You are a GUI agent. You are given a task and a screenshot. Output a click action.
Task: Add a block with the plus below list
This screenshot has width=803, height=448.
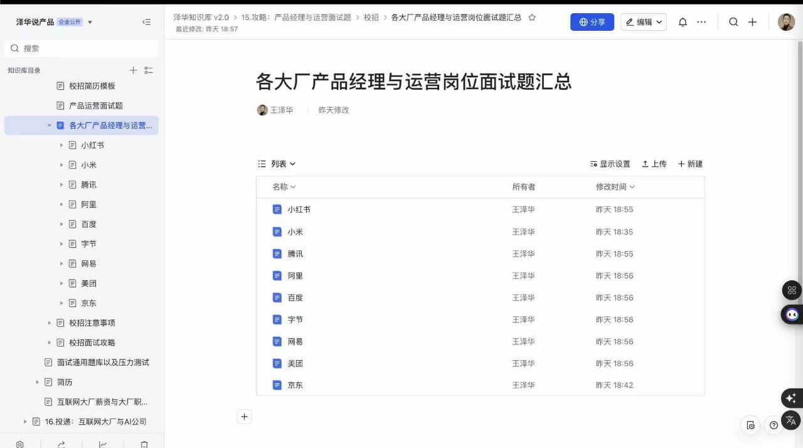point(245,417)
